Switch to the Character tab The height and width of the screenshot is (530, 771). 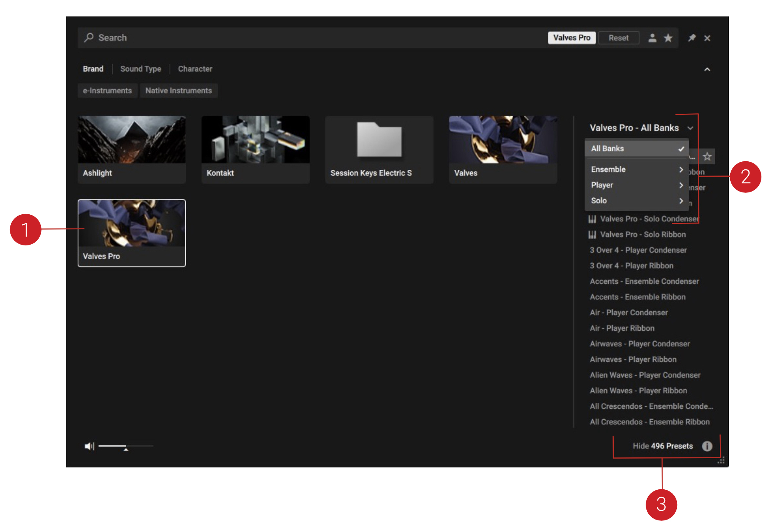[x=195, y=69]
